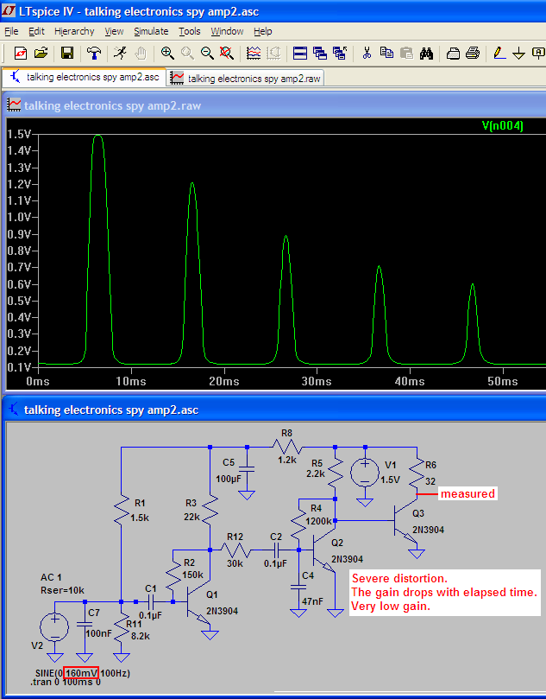
Task: Click the Rser=10k text
Action: [x=62, y=590]
